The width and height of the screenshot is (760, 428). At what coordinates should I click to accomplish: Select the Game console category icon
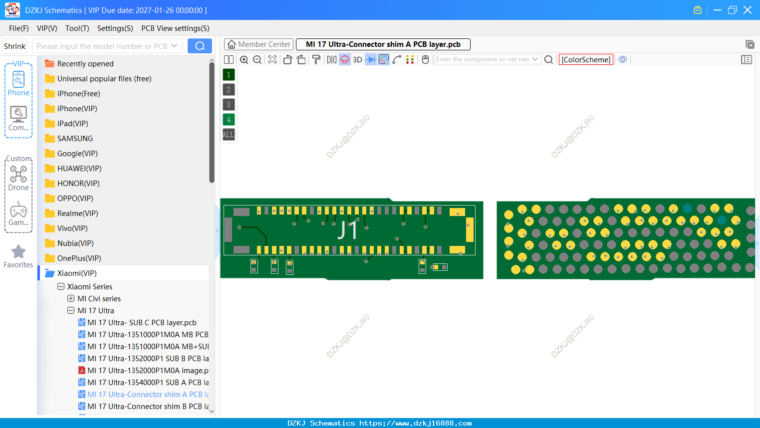tap(18, 214)
